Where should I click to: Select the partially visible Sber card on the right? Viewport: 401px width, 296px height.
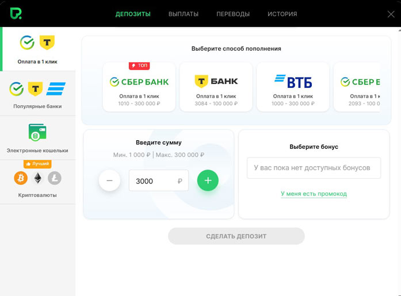357,87
